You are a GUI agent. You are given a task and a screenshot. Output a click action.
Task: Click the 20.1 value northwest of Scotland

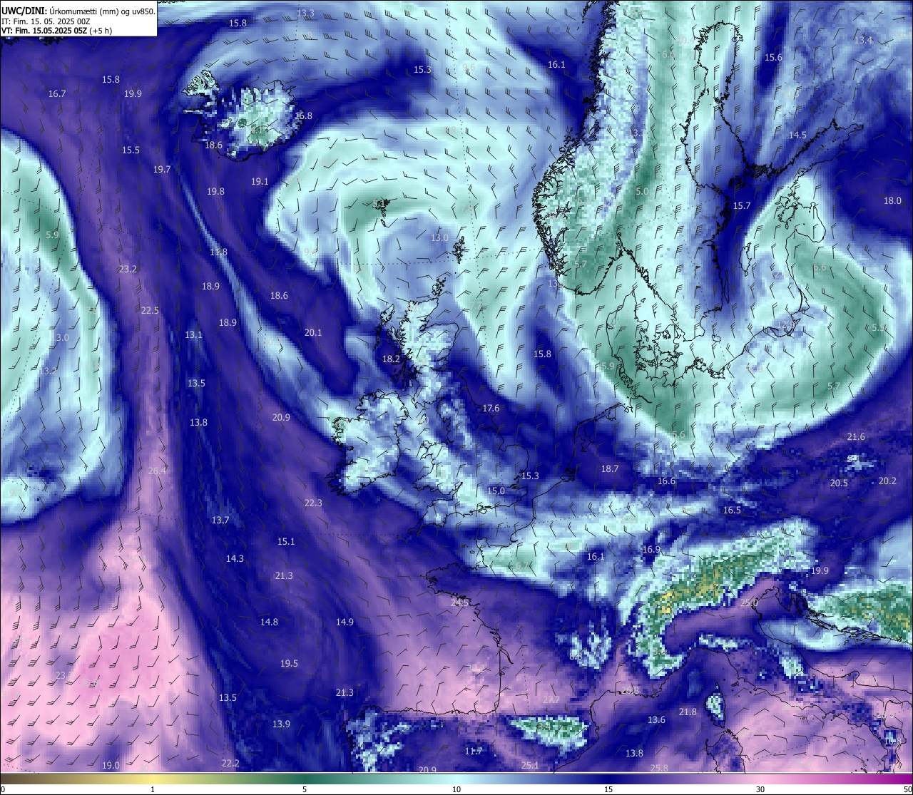coord(313,333)
